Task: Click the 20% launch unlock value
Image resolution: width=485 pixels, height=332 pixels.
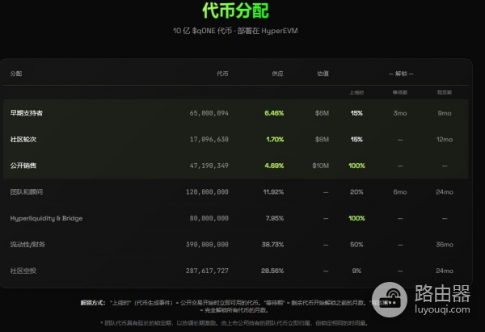Action: pos(356,192)
